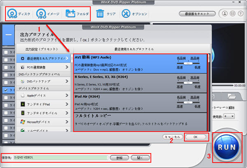Select the iPad Air (H264) profile

click(140, 103)
